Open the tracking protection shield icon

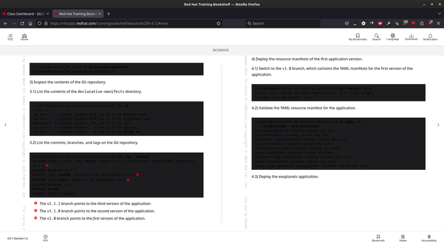pos(39,24)
